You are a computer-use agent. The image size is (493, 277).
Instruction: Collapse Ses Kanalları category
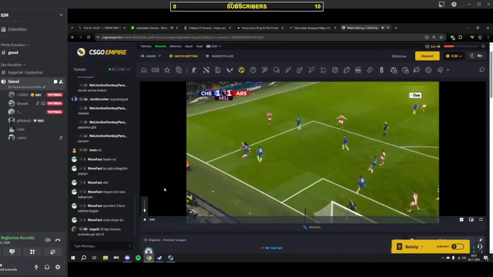pyautogui.click(x=13, y=65)
